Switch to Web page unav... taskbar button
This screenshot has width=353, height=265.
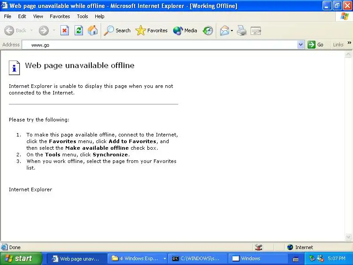click(x=76, y=259)
